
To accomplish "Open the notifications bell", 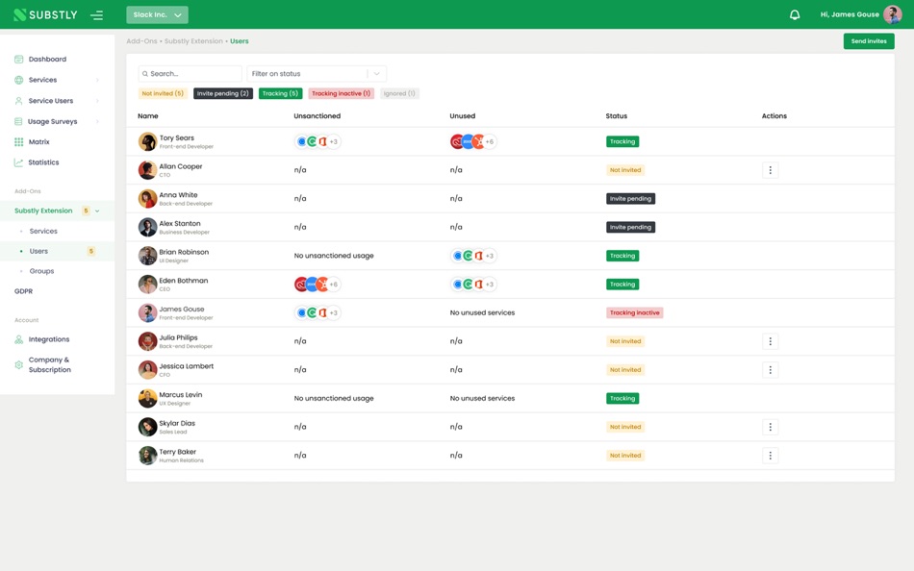I will tap(795, 14).
